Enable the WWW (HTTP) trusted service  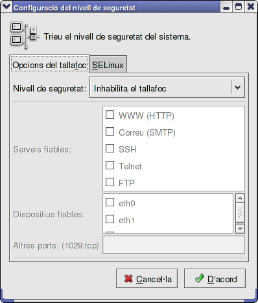pyautogui.click(x=110, y=115)
